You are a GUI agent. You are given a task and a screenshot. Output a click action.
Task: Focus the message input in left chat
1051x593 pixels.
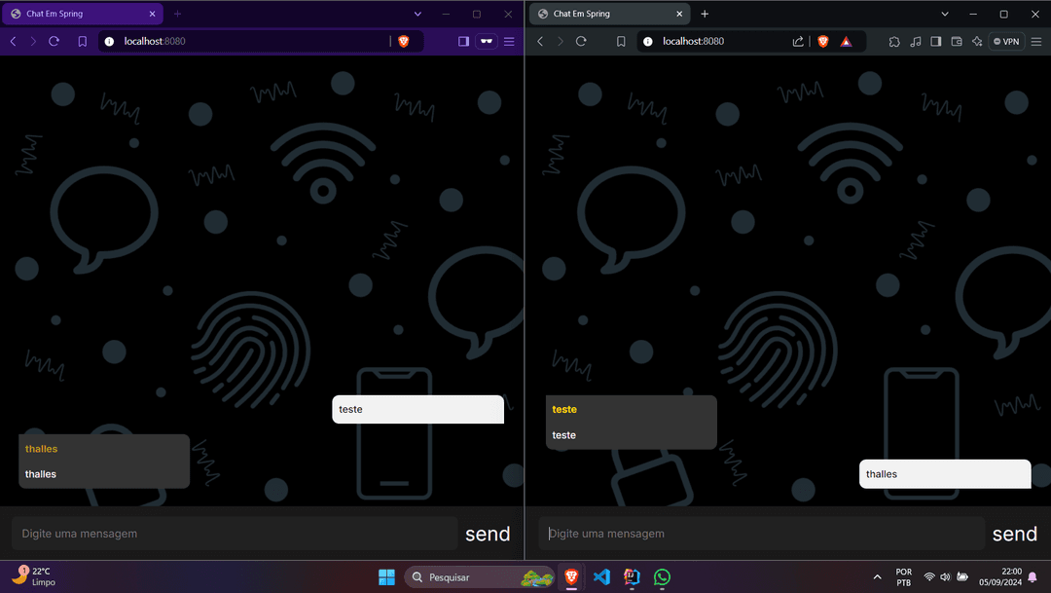[234, 534]
